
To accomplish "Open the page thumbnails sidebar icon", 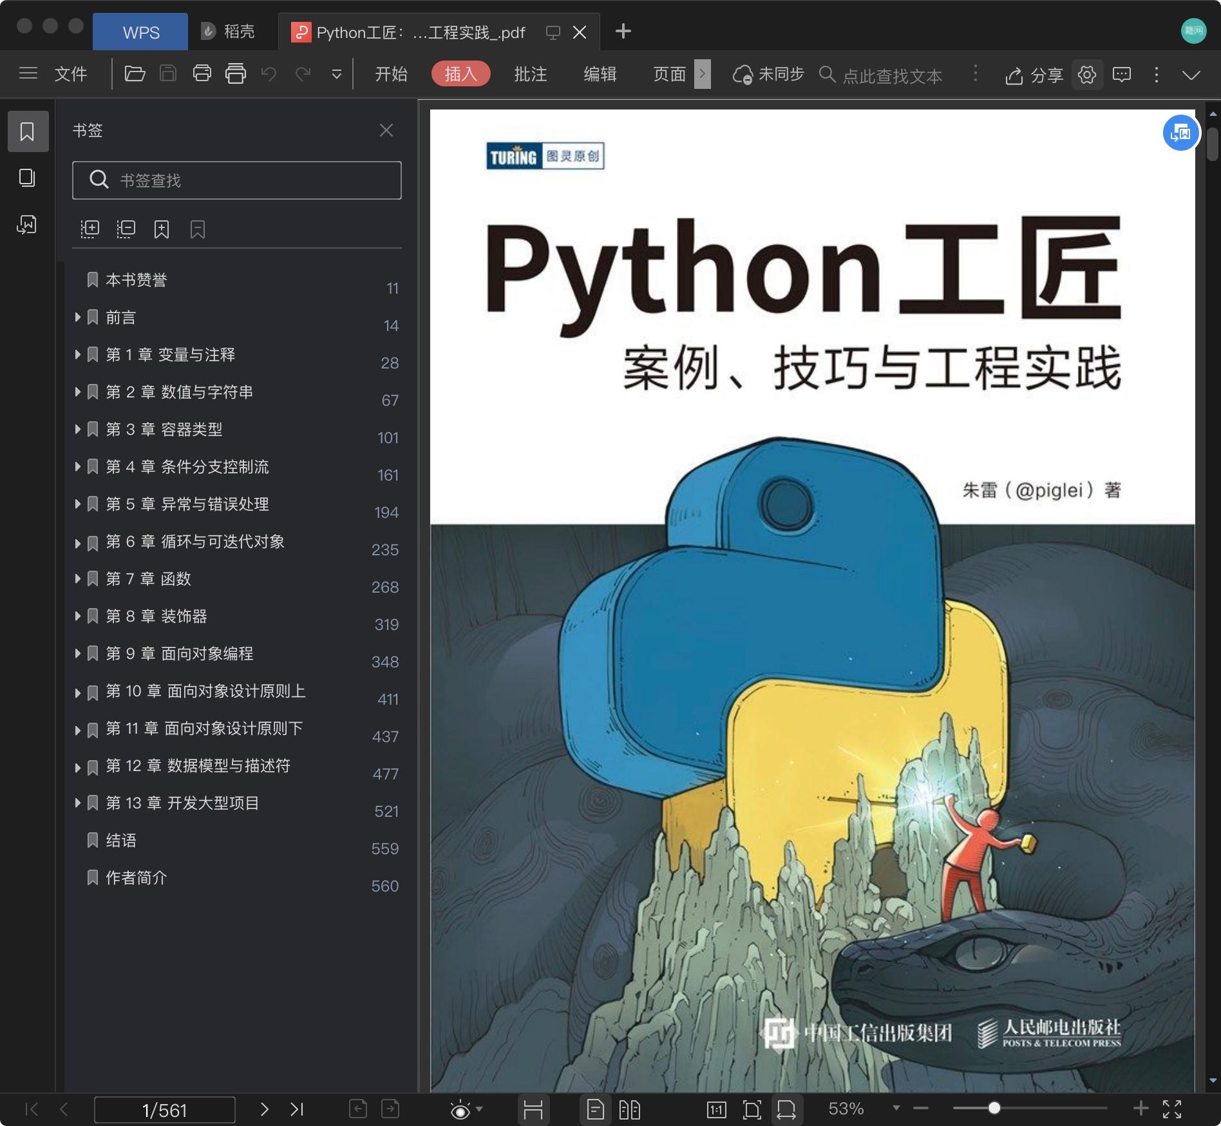I will (x=27, y=178).
